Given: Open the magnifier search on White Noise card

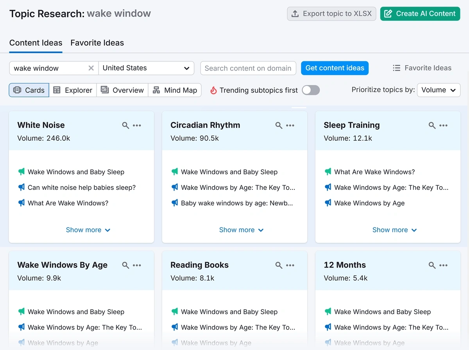Looking at the screenshot, I should (125, 125).
